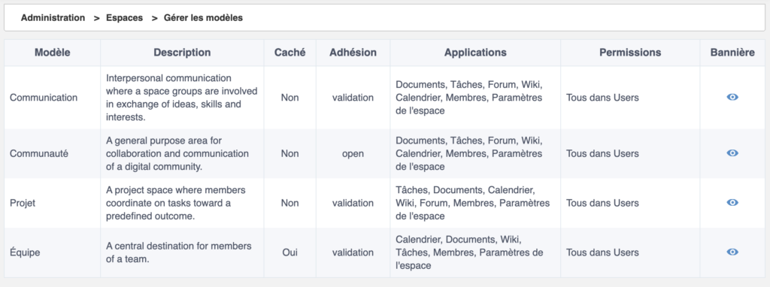View banner of the Projet template
Screen dimensions: 770x287
[x=732, y=202]
